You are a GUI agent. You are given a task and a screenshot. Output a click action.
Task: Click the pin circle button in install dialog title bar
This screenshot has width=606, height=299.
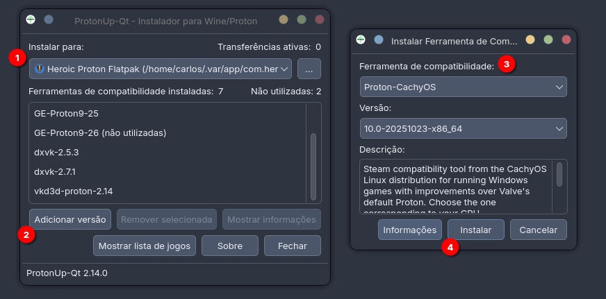click(x=378, y=40)
